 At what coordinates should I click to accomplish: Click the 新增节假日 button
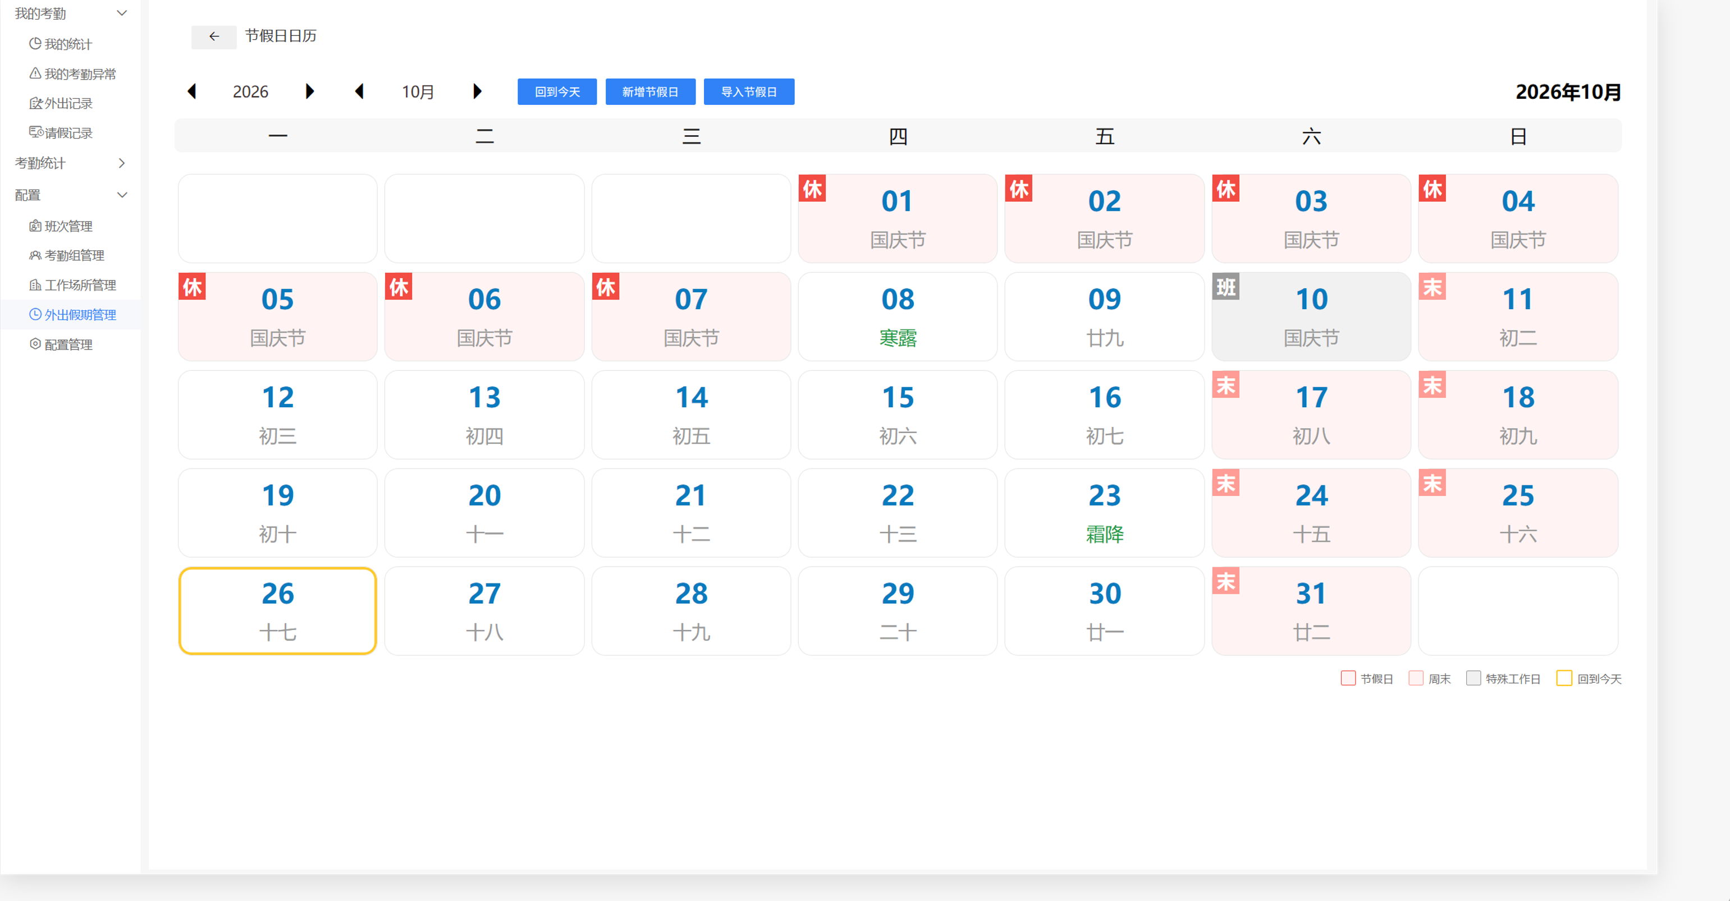tap(650, 92)
